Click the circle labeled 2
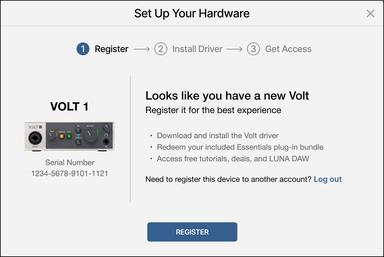The height and width of the screenshot is (257, 384). tap(161, 49)
